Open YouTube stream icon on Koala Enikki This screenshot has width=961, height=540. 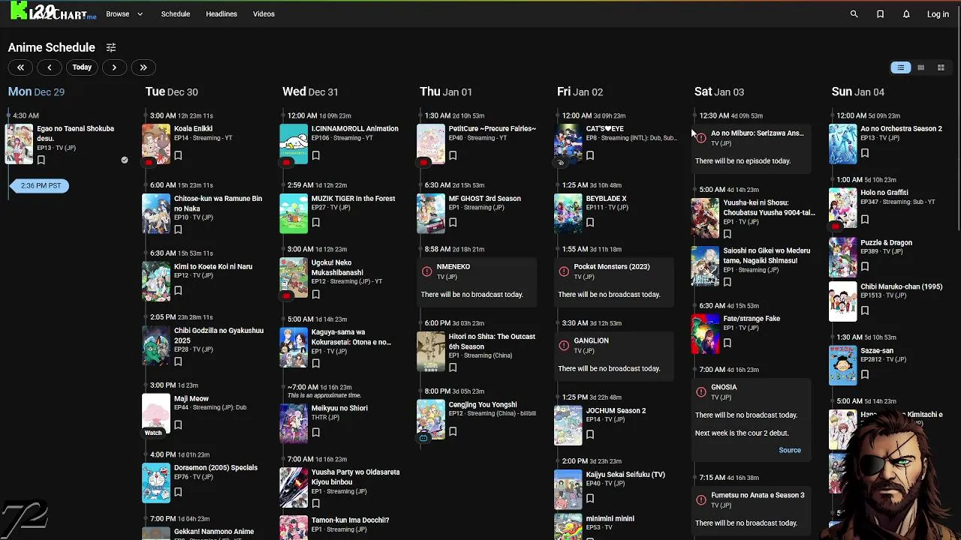point(149,162)
